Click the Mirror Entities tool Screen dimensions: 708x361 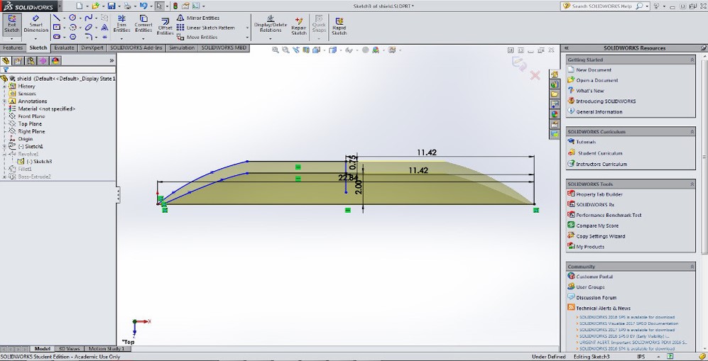(x=197, y=18)
